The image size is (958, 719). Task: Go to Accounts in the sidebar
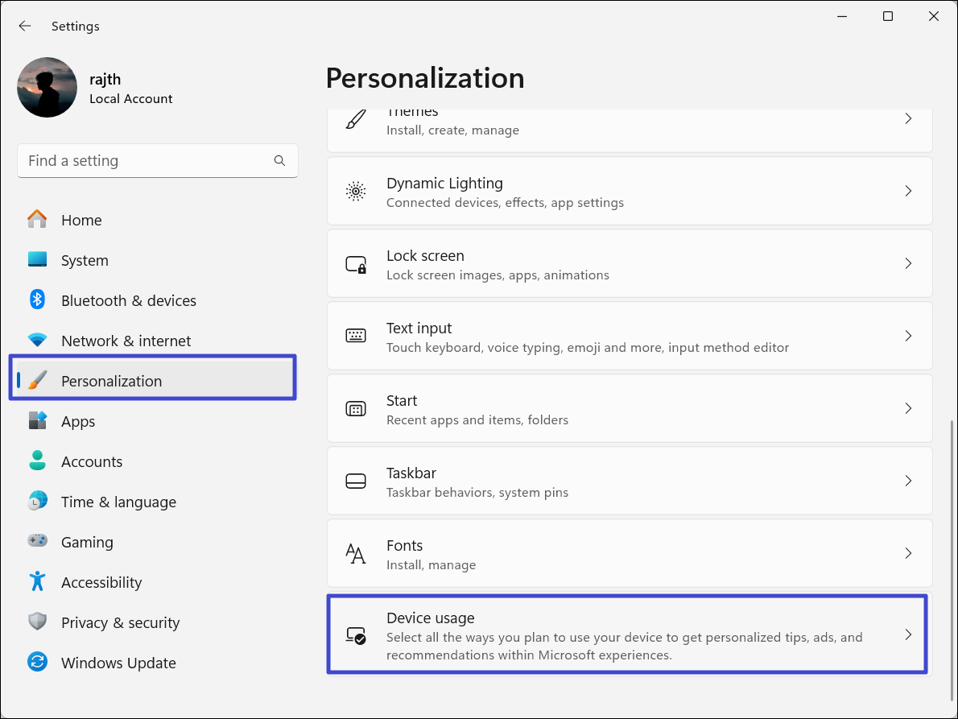[x=92, y=461]
